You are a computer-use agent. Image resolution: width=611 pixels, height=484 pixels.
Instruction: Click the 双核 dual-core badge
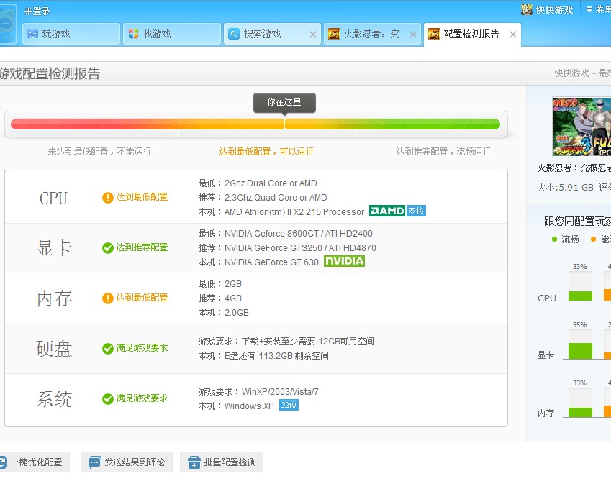pyautogui.click(x=417, y=211)
